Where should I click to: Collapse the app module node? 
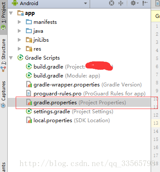click(11, 13)
